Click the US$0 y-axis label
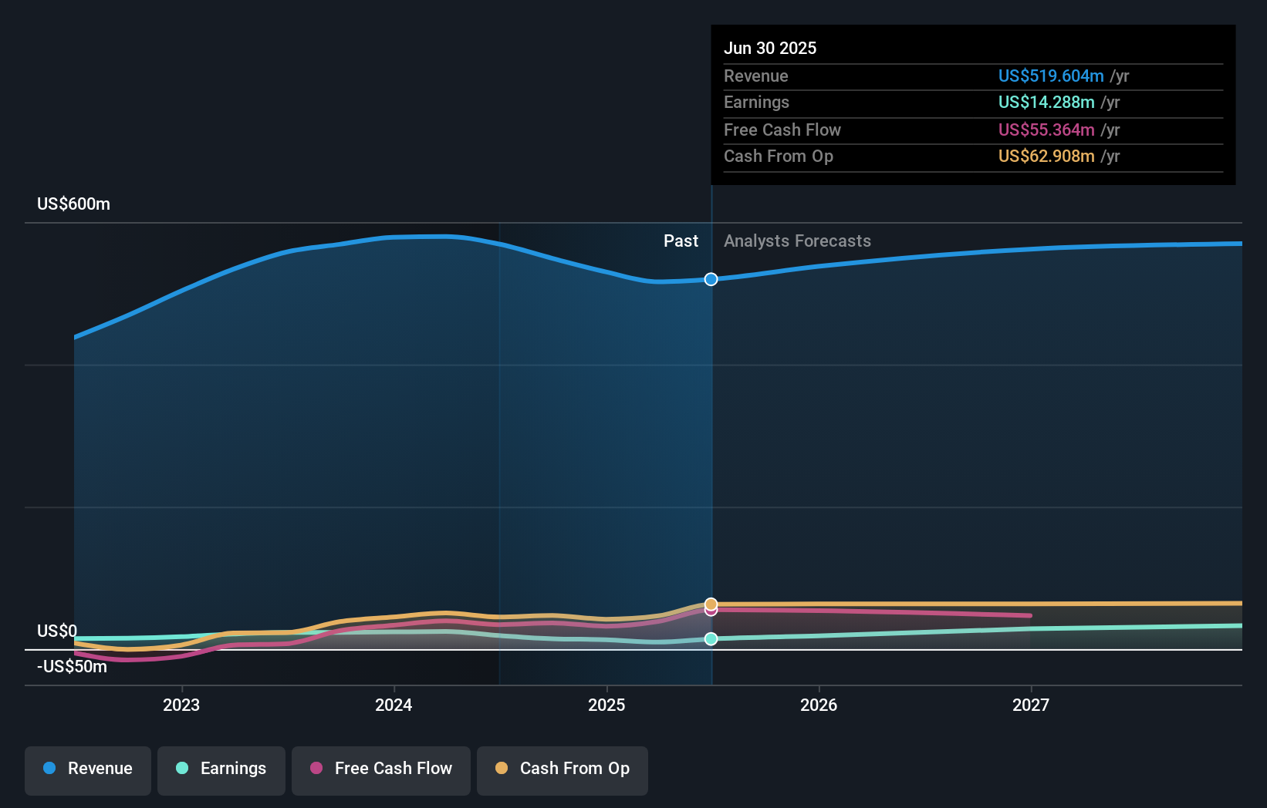This screenshot has width=1267, height=808. pos(57,631)
